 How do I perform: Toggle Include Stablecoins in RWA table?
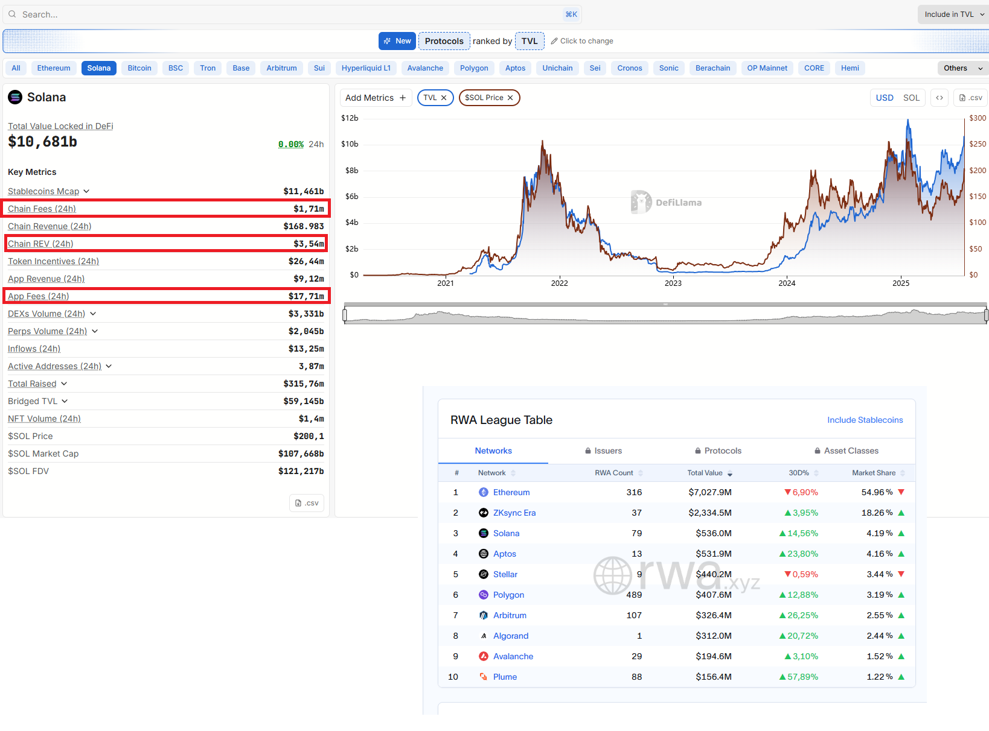tap(865, 420)
